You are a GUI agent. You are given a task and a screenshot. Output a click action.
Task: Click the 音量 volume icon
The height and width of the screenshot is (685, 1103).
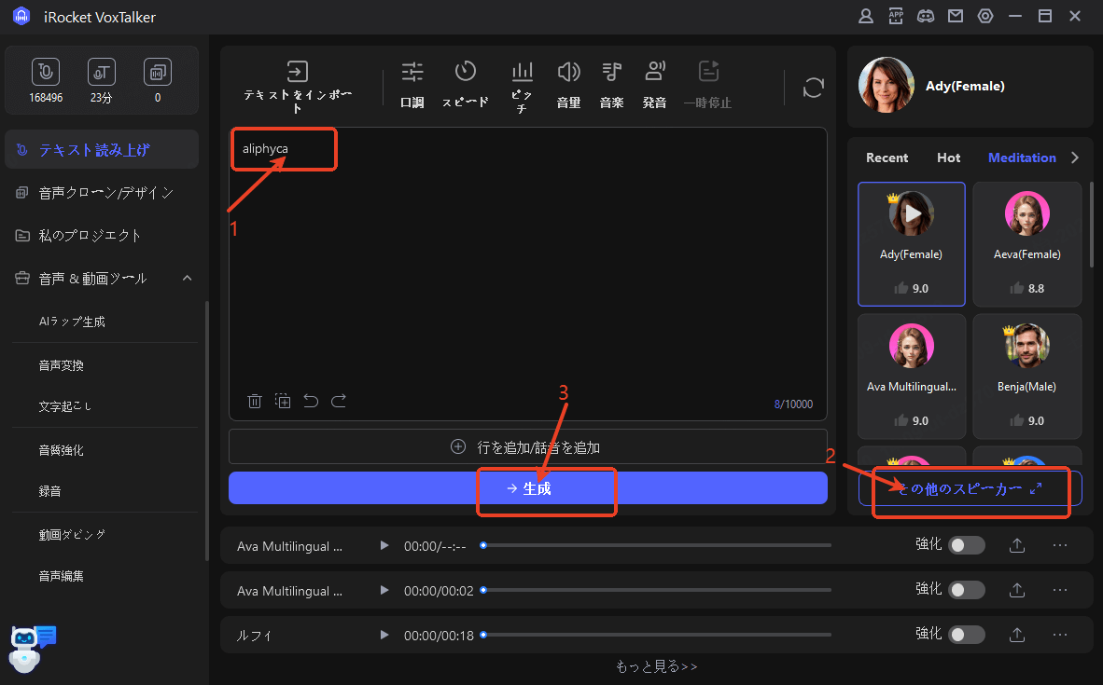tap(568, 73)
